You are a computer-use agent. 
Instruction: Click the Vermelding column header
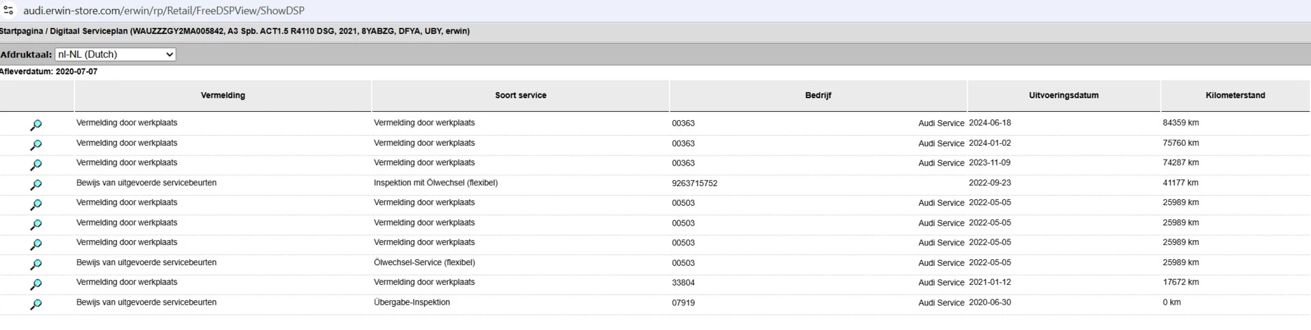pos(223,95)
